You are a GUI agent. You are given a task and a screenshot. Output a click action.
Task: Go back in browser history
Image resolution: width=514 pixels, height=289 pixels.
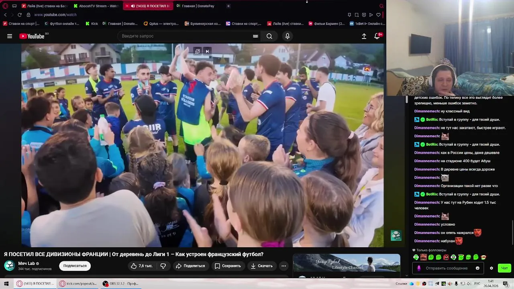coord(5,15)
